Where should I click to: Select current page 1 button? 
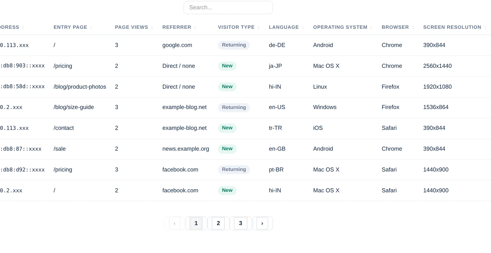click(196, 223)
